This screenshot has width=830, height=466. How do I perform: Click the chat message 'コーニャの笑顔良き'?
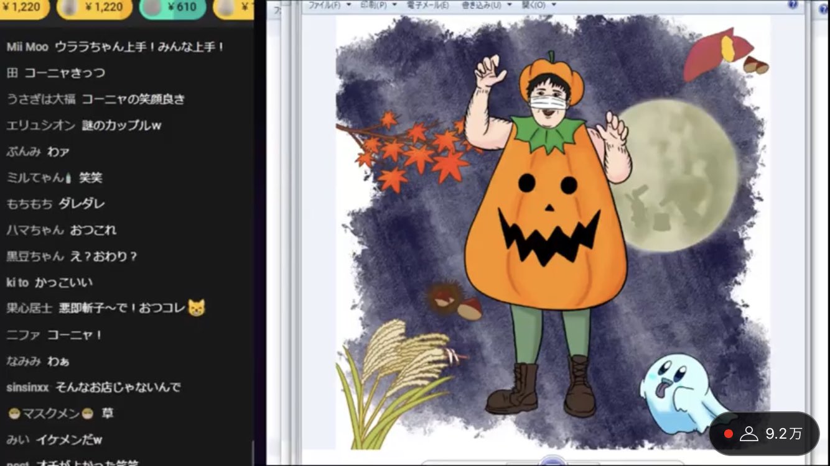click(133, 99)
